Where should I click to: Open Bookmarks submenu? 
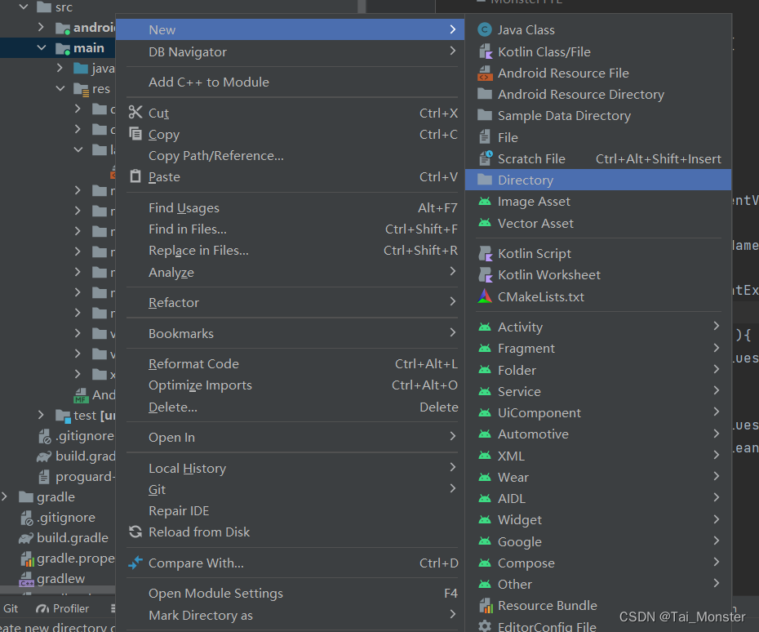coord(290,333)
